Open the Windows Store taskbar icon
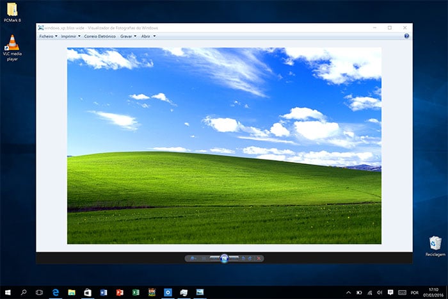 88,292
